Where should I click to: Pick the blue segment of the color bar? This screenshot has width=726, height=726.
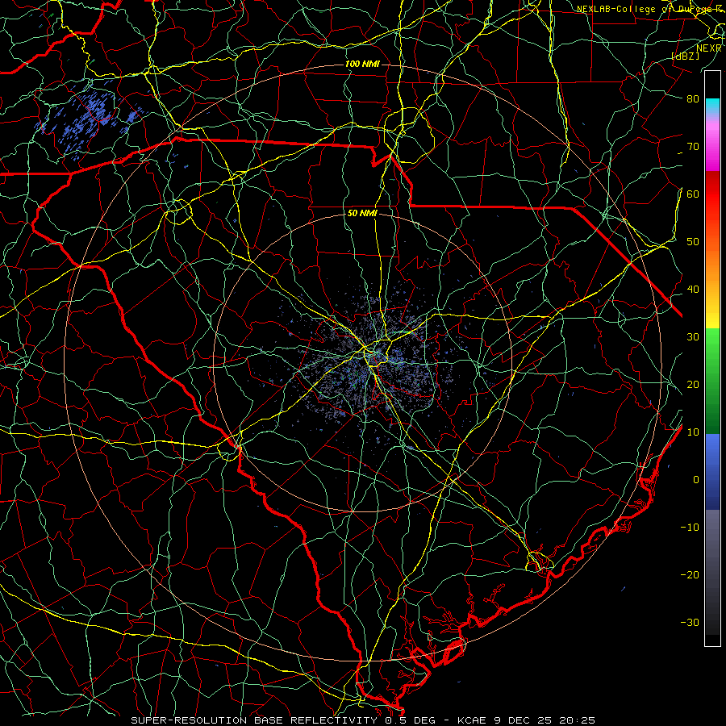pyautogui.click(x=712, y=472)
